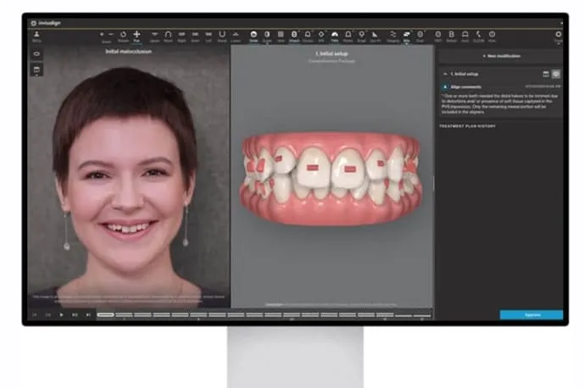585x388 pixels.
Task: Click the settings tools icon at top right
Action: point(558,35)
